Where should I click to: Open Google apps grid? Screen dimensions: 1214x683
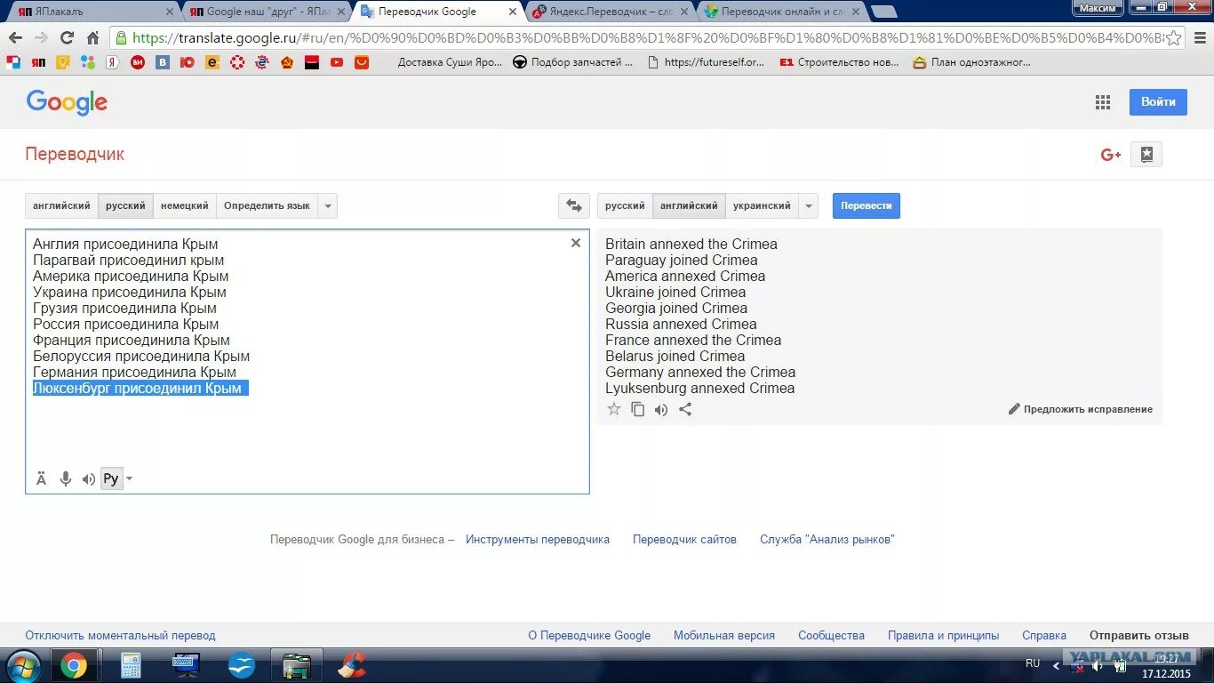point(1103,102)
